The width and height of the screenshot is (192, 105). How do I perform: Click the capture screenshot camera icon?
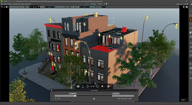[187, 7]
